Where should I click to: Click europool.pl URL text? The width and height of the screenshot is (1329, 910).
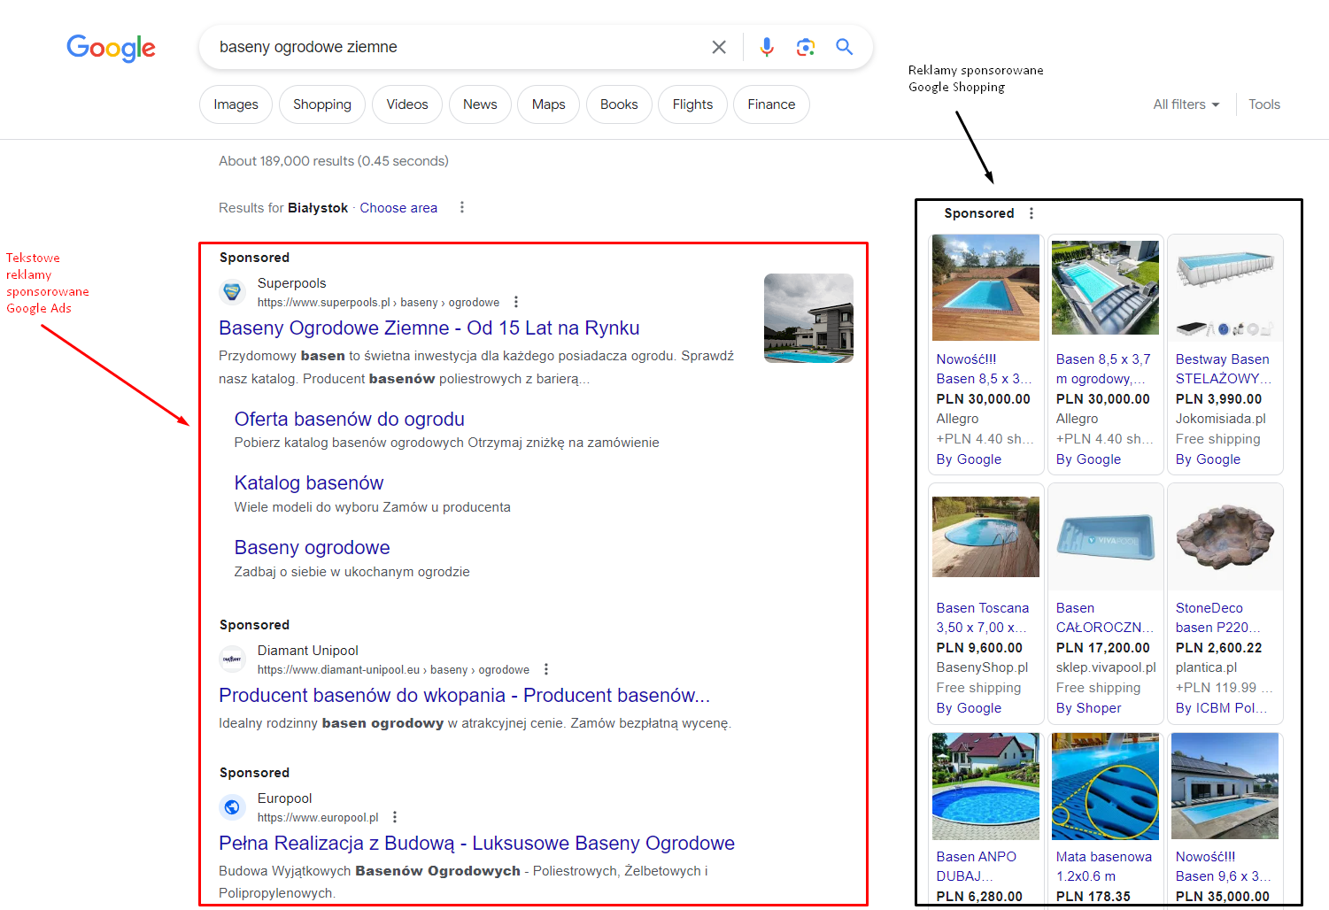(x=318, y=818)
